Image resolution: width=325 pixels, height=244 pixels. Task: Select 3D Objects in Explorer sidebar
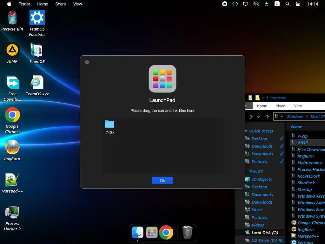click(x=262, y=179)
